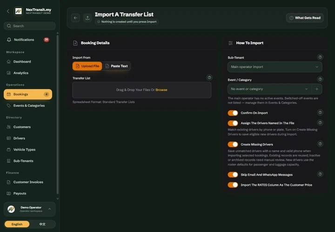Viewport: 335px width, 232px height.
Task: Toggle Skip Email And WhatsApp Messages
Action: click(233, 174)
